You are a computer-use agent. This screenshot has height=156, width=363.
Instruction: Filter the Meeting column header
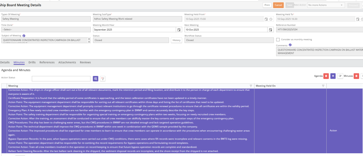click(251, 86)
